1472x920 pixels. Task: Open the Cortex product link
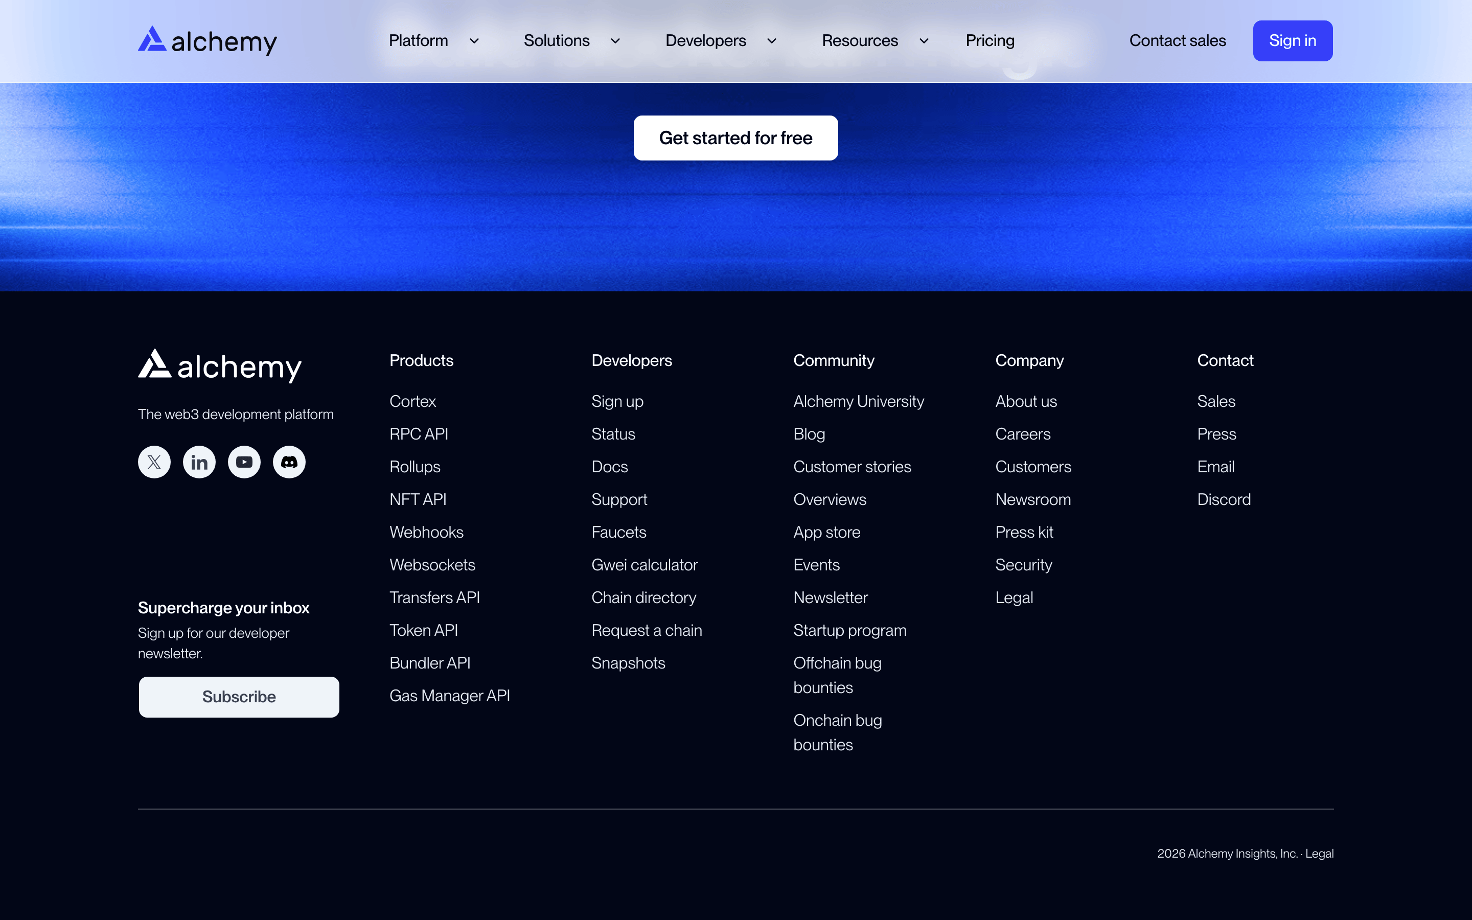413,402
